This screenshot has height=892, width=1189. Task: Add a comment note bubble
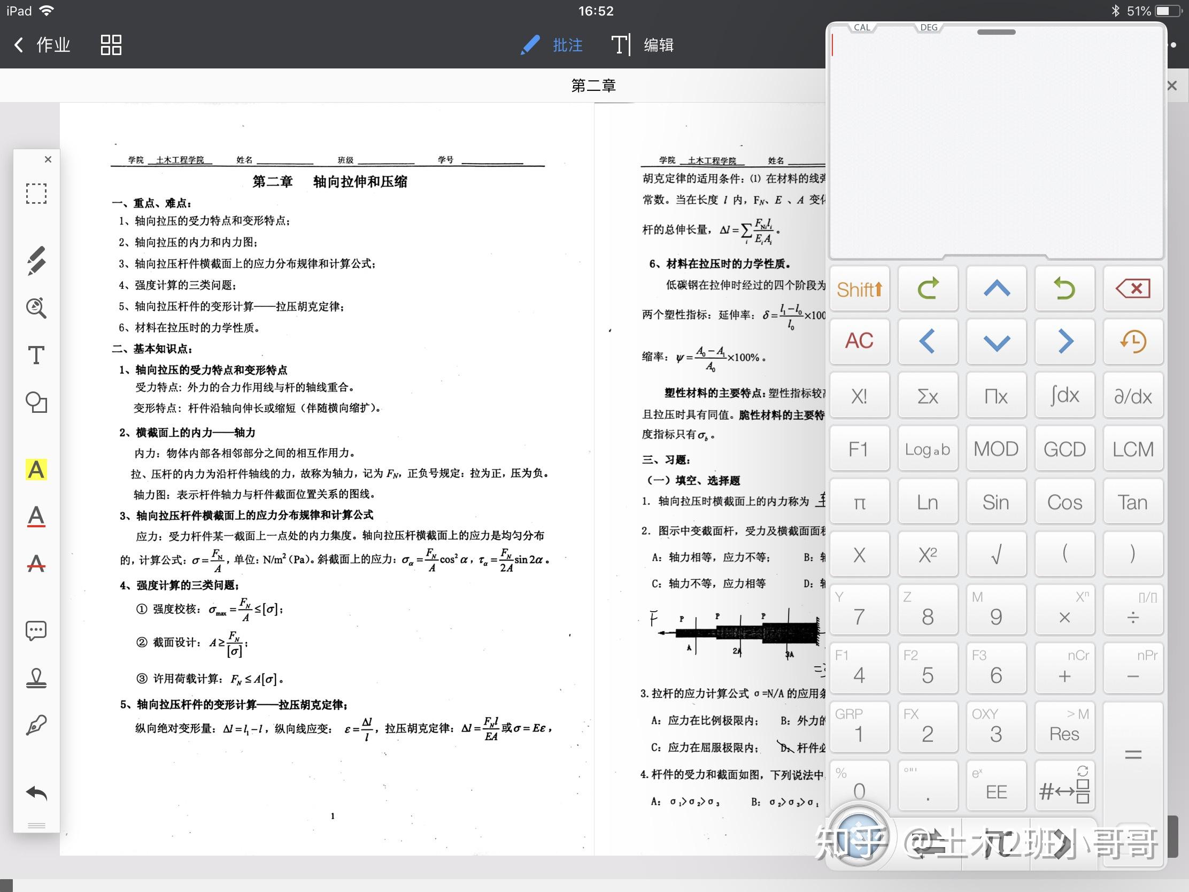pyautogui.click(x=36, y=630)
